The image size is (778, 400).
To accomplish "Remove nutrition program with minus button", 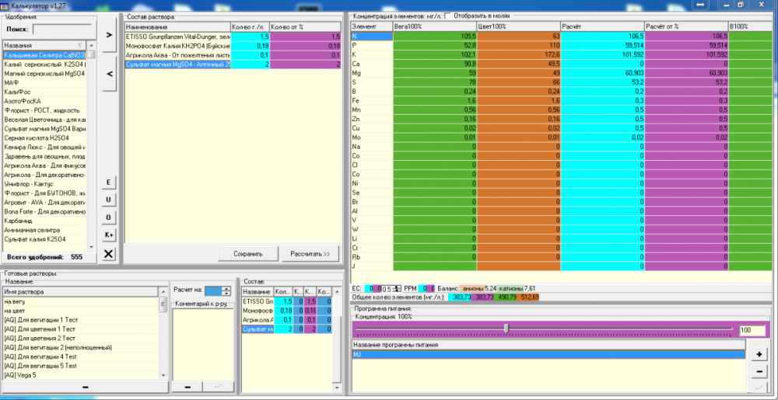I will (759, 371).
